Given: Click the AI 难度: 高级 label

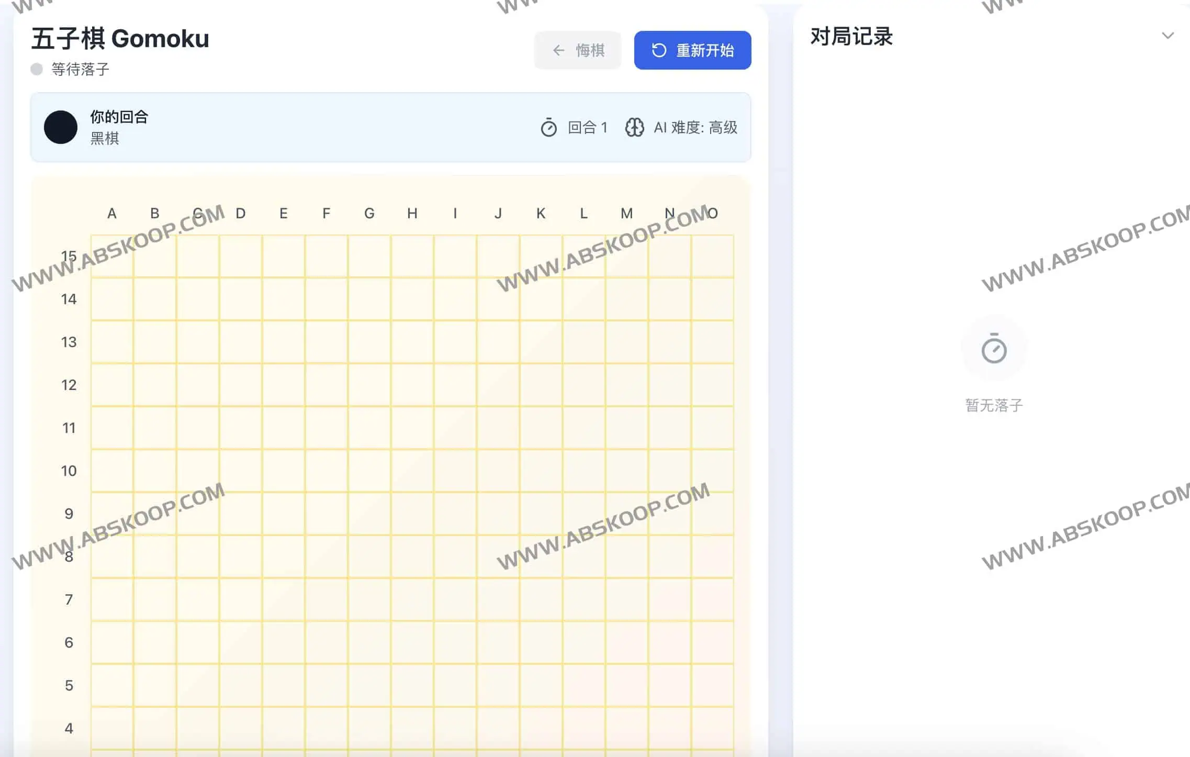Looking at the screenshot, I should click(696, 127).
